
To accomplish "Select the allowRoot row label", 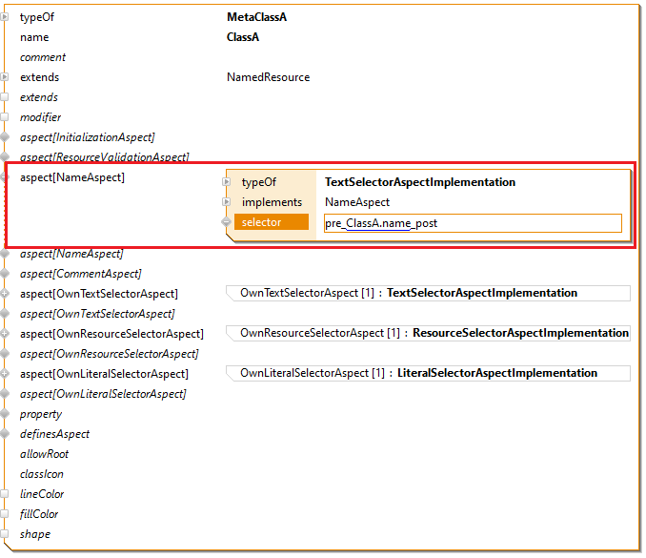I will coord(45,454).
